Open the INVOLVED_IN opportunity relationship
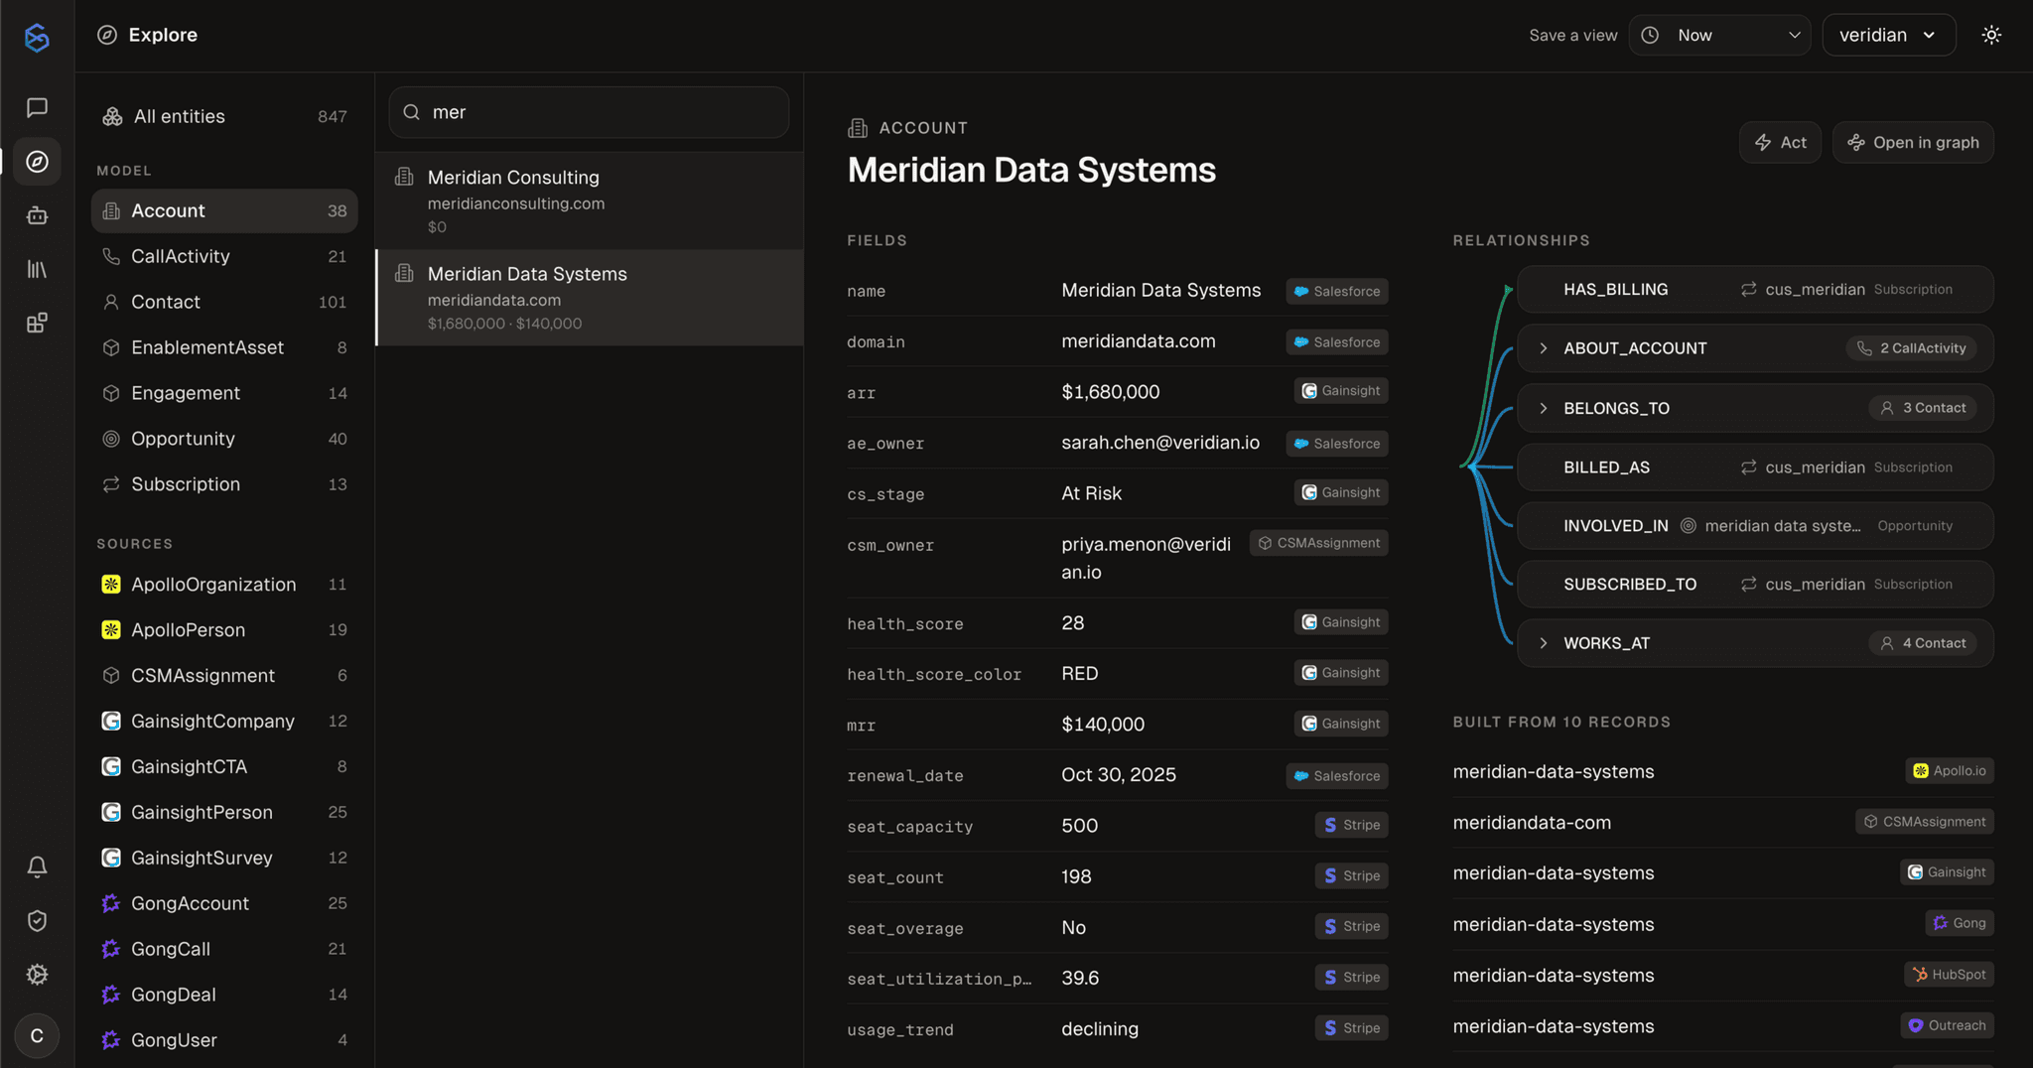Screen dimensions: 2033x1068 [1755, 526]
